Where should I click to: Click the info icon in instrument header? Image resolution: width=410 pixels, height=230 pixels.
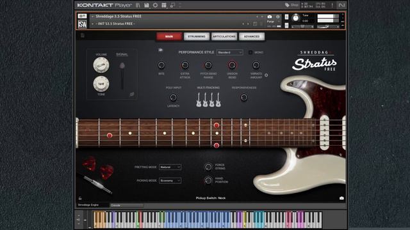coord(277,17)
